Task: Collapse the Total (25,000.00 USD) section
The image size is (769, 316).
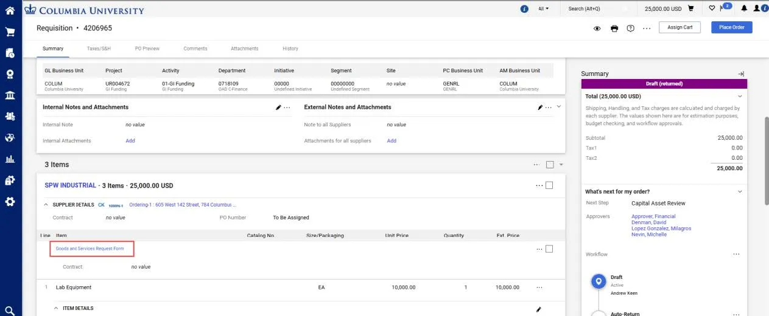Action: [740, 96]
